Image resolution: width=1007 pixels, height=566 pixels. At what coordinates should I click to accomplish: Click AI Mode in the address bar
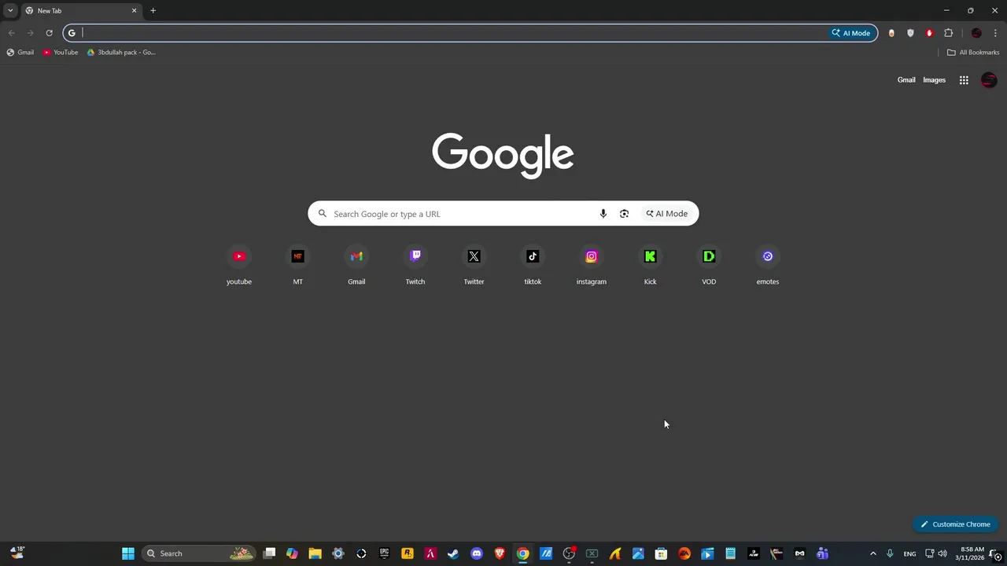pyautogui.click(x=851, y=33)
